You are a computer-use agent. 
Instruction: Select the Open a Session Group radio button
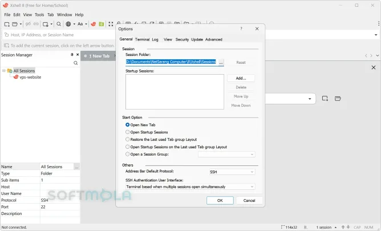127,154
